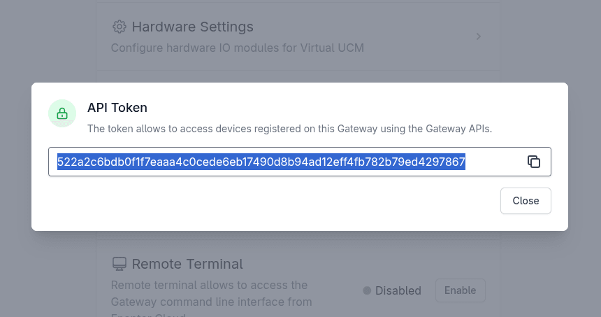The height and width of the screenshot is (317, 601).
Task: Click blank dialog area left of Close button
Action: click(280, 202)
